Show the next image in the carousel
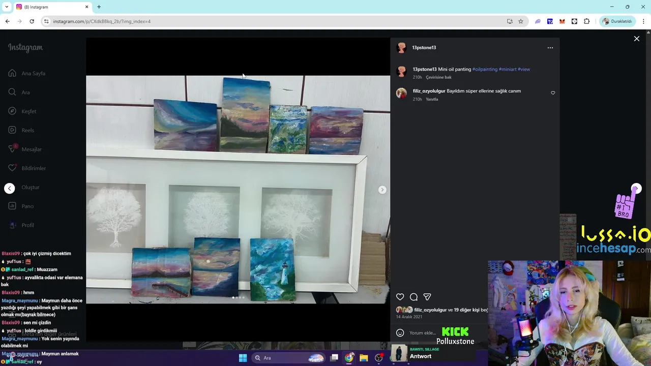This screenshot has width=651, height=366. pyautogui.click(x=382, y=190)
